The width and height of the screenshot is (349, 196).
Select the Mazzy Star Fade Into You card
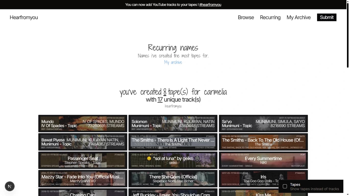point(83,179)
